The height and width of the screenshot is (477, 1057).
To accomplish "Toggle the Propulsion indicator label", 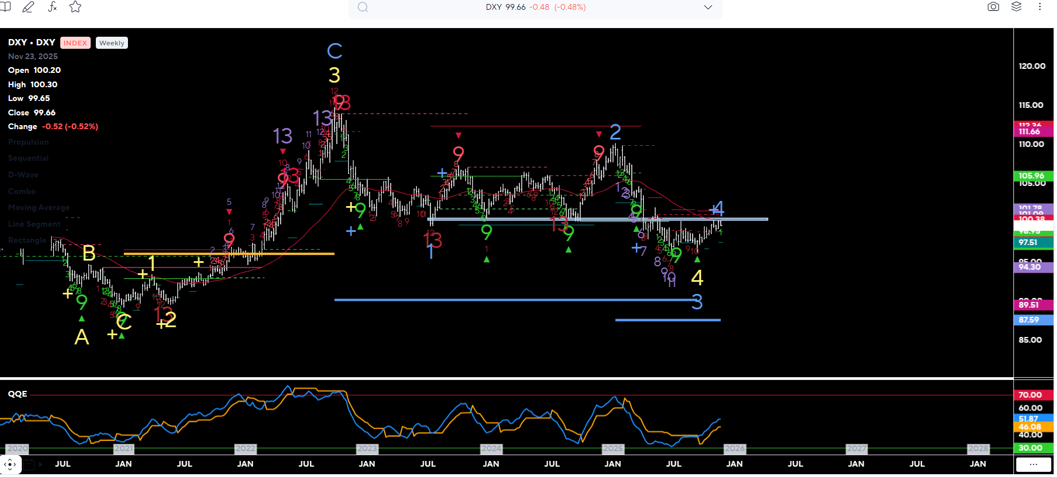I will [28, 142].
